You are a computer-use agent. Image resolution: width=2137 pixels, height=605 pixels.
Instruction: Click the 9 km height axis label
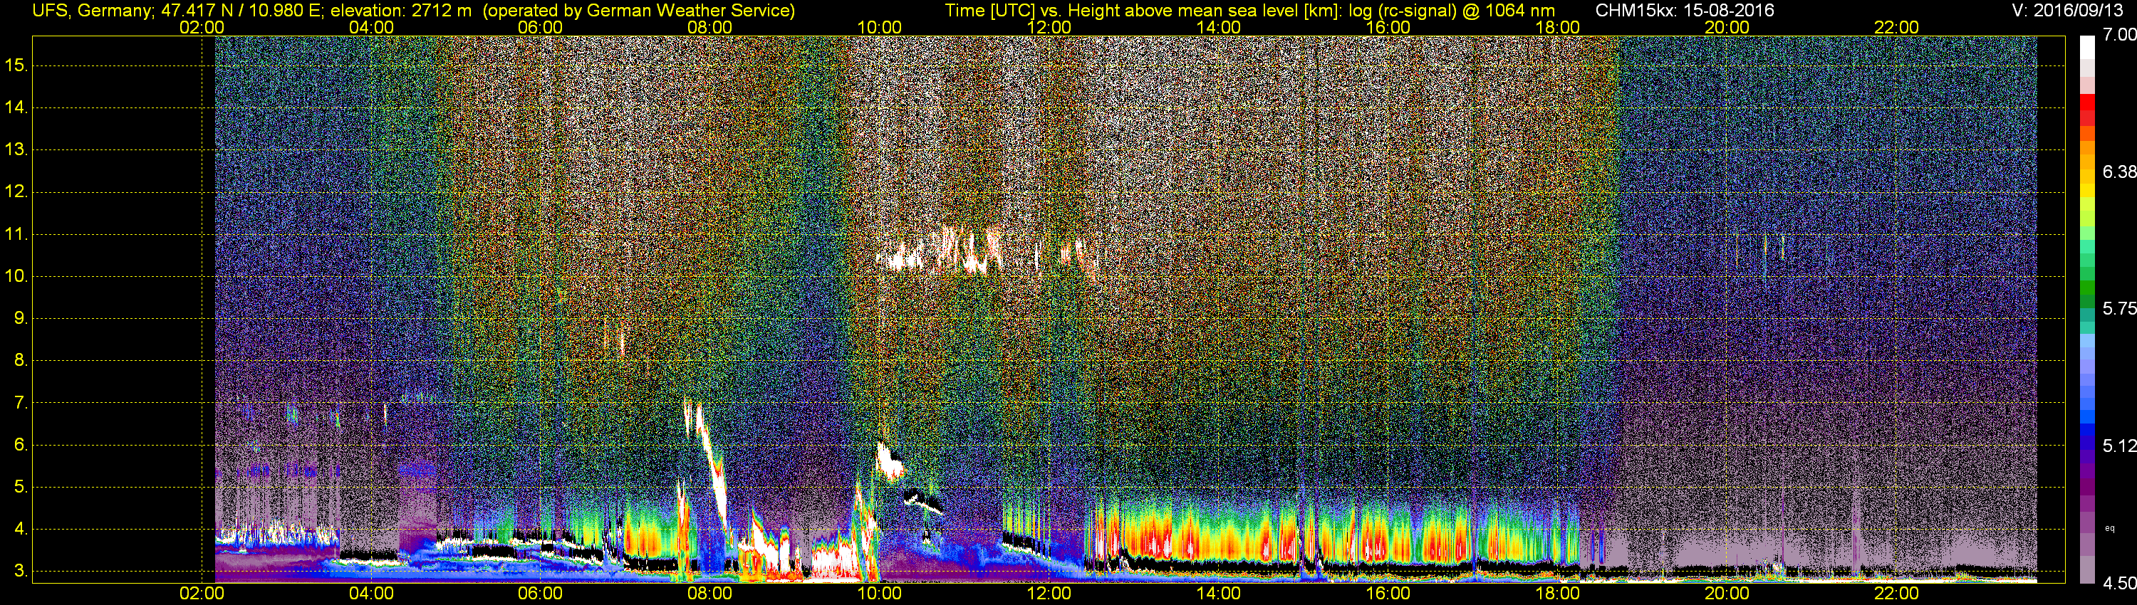click(x=21, y=318)
